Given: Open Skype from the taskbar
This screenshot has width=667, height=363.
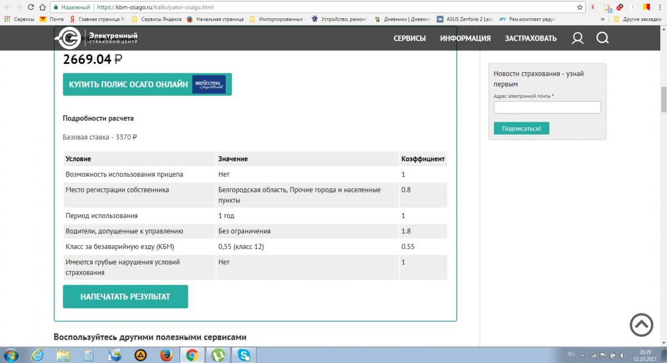Looking at the screenshot, I should pos(243,355).
